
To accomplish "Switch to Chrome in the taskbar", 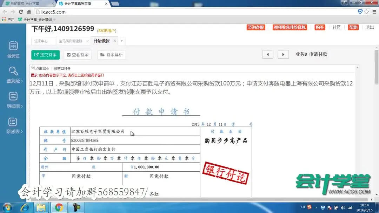I will pyautogui.click(x=59, y=207).
